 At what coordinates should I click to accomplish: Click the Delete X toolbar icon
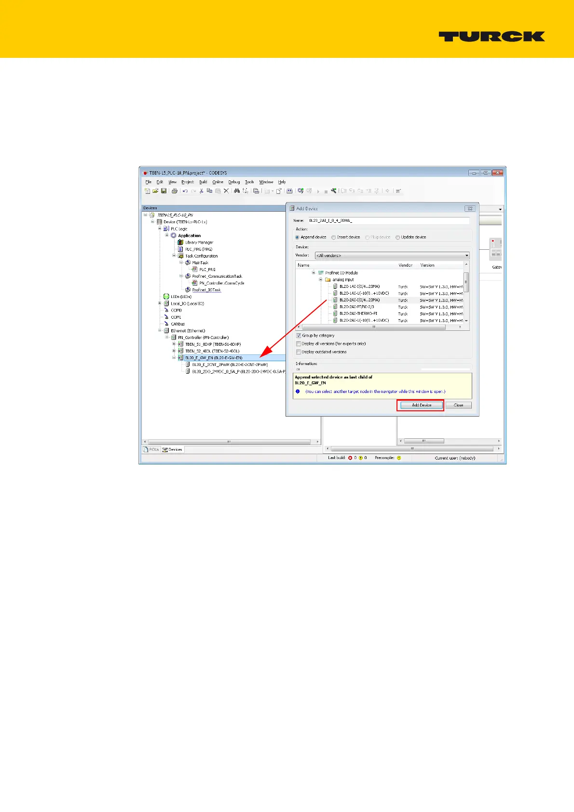click(x=226, y=191)
